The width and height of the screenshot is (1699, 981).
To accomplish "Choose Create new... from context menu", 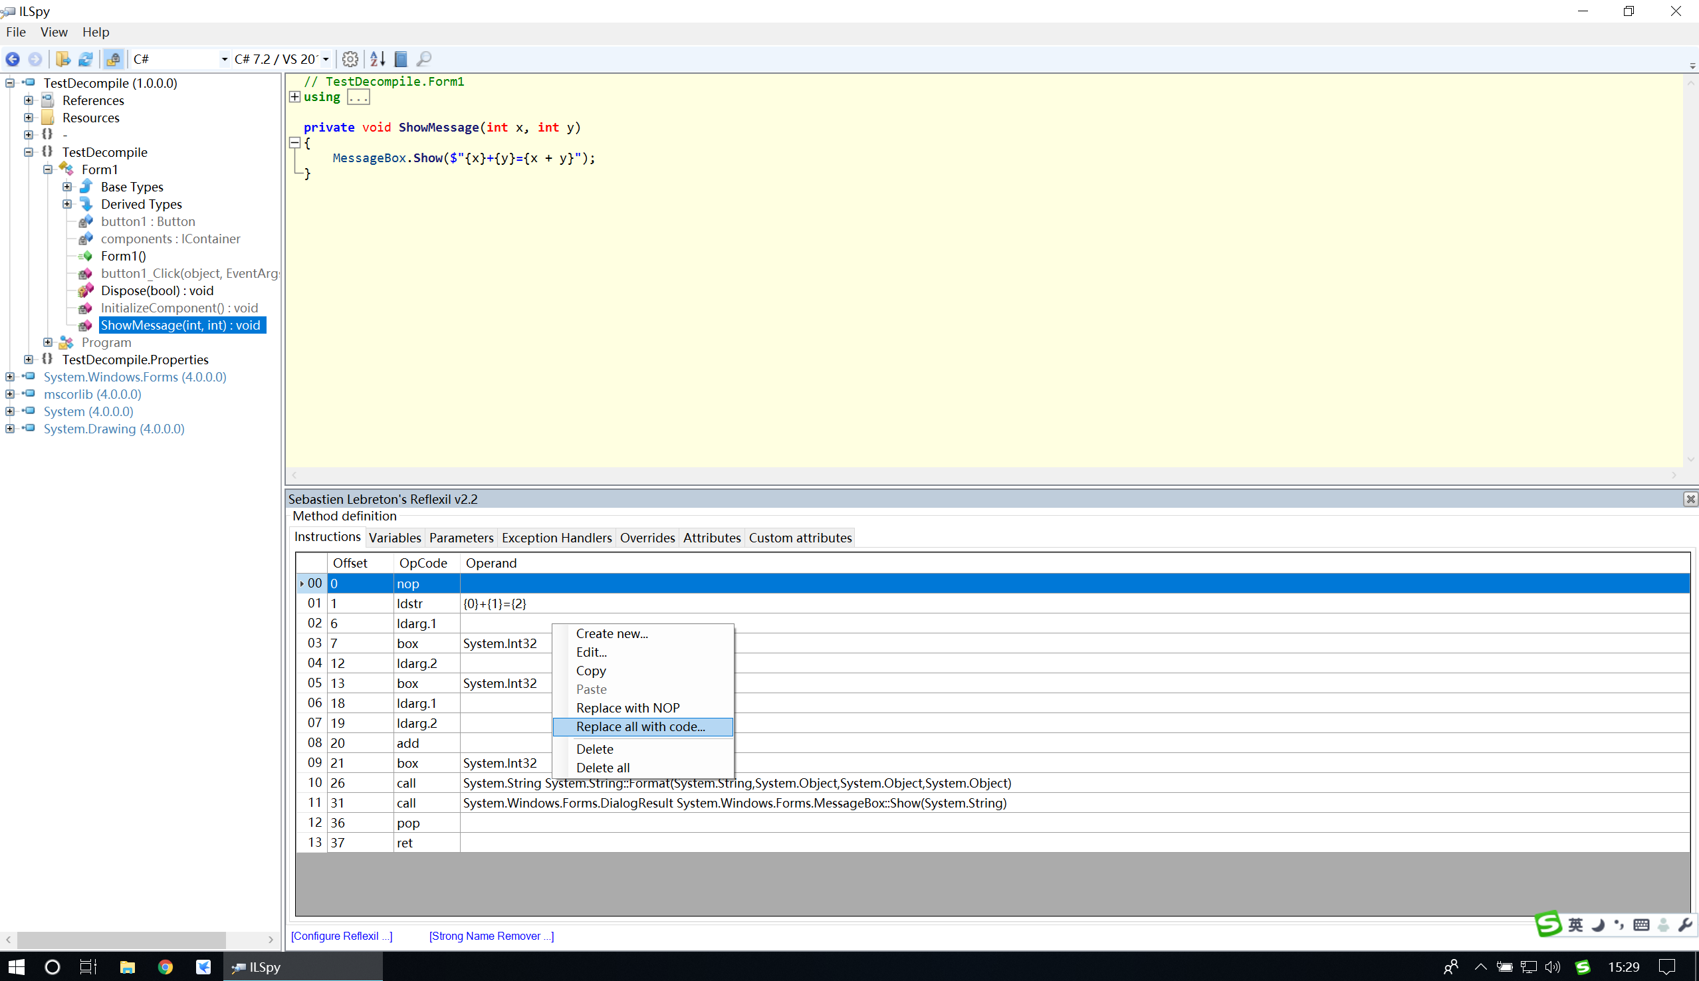I will pyautogui.click(x=643, y=633).
